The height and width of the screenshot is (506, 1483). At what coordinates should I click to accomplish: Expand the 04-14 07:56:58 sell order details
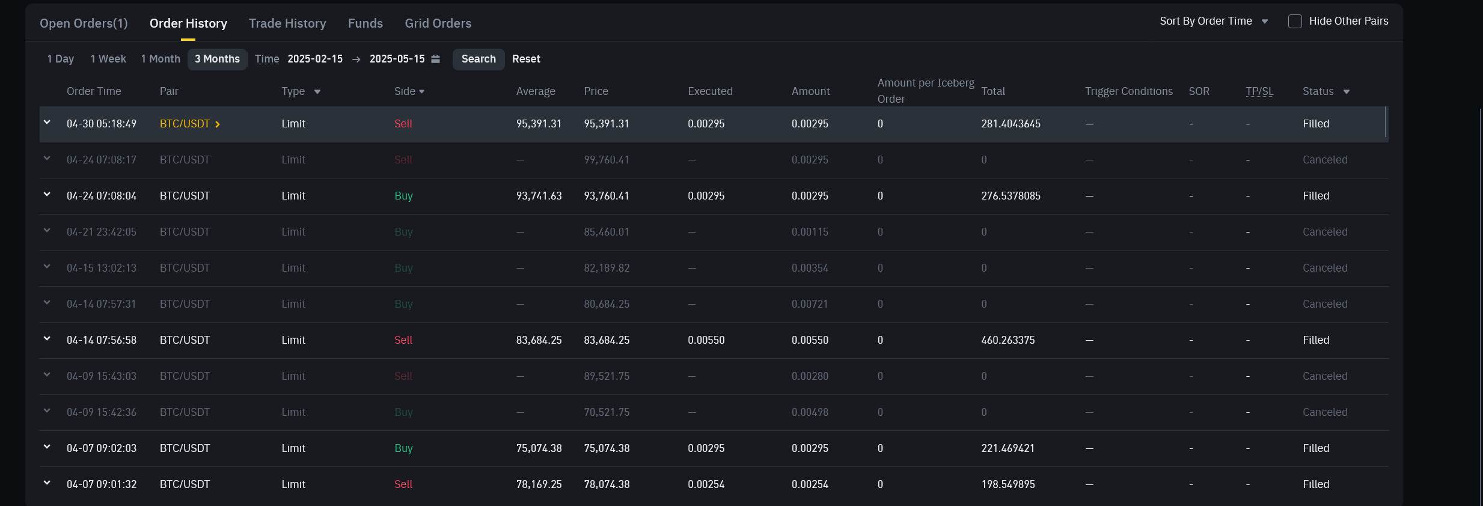point(47,339)
